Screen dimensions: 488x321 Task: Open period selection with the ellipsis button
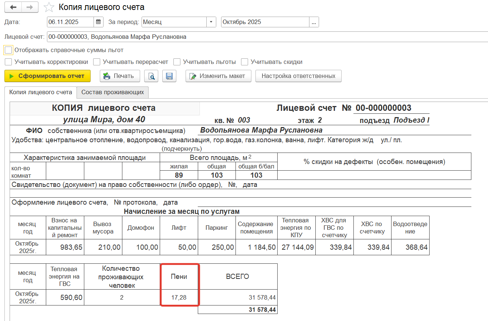[314, 22]
